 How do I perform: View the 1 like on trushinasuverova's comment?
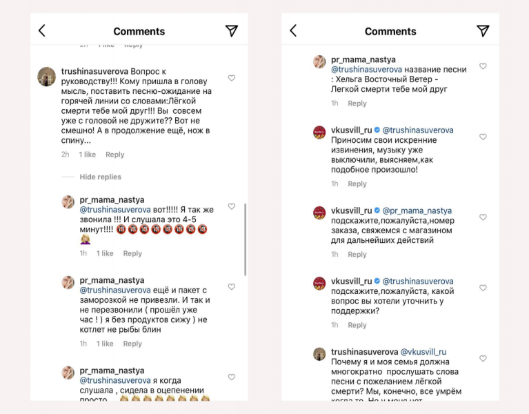tap(88, 155)
